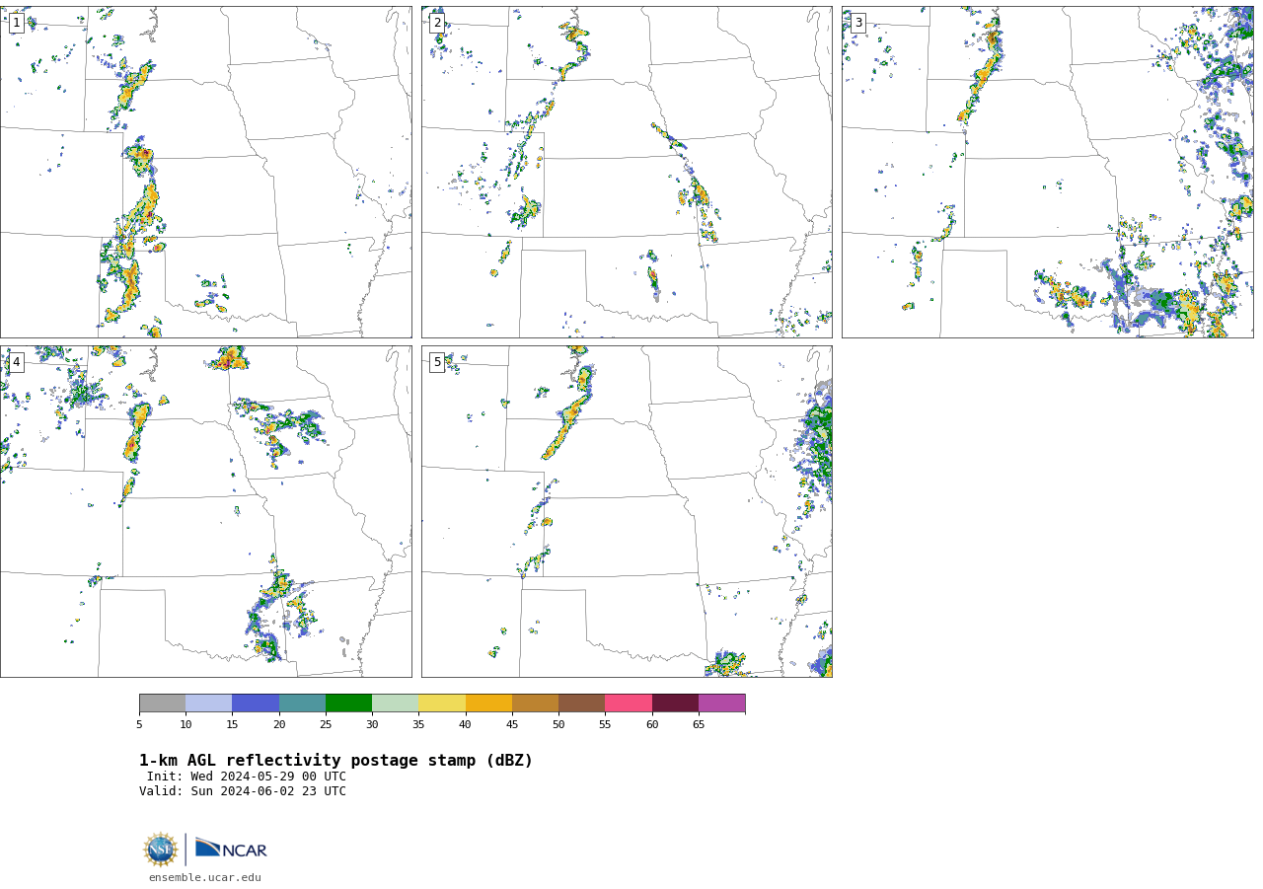Viewport: 1263px width, 889px height.
Task: Click the Init: Wed 2024-05-29 00 UTC line
Action: click(247, 777)
